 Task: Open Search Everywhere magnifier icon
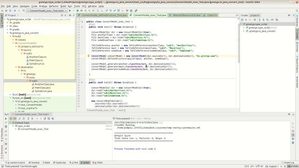[x=297, y=11]
